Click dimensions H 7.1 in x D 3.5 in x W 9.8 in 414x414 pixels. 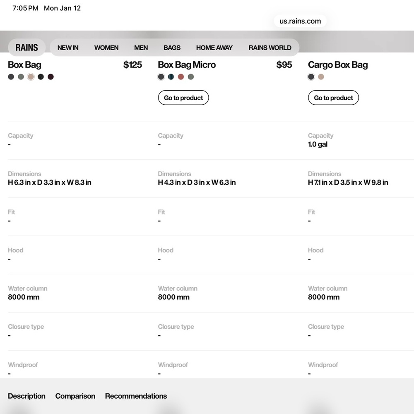(x=348, y=183)
